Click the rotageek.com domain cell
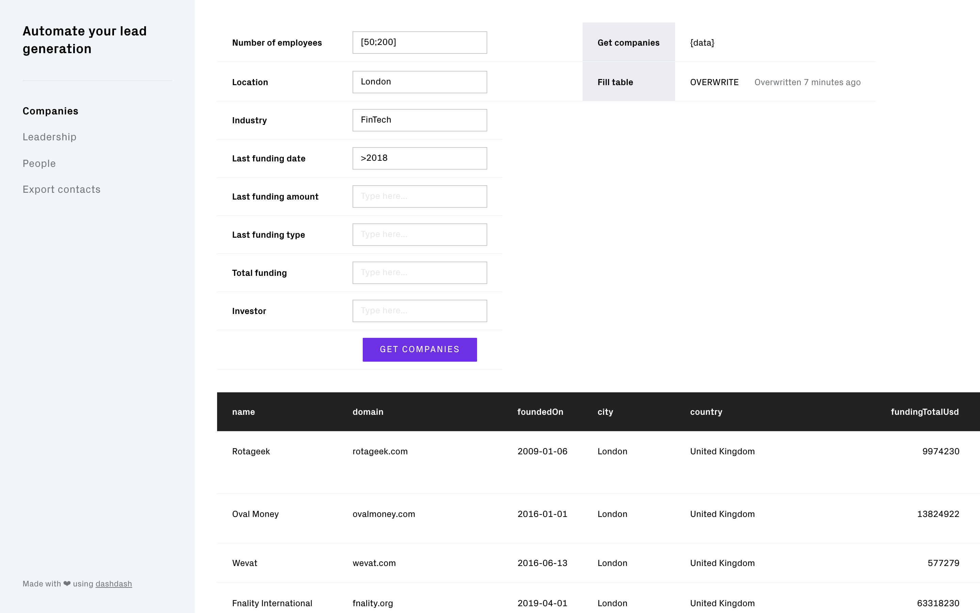 (380, 451)
